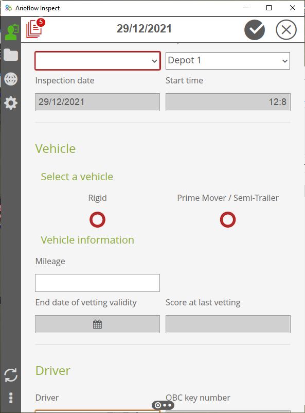Click the globe language icon

11,79
